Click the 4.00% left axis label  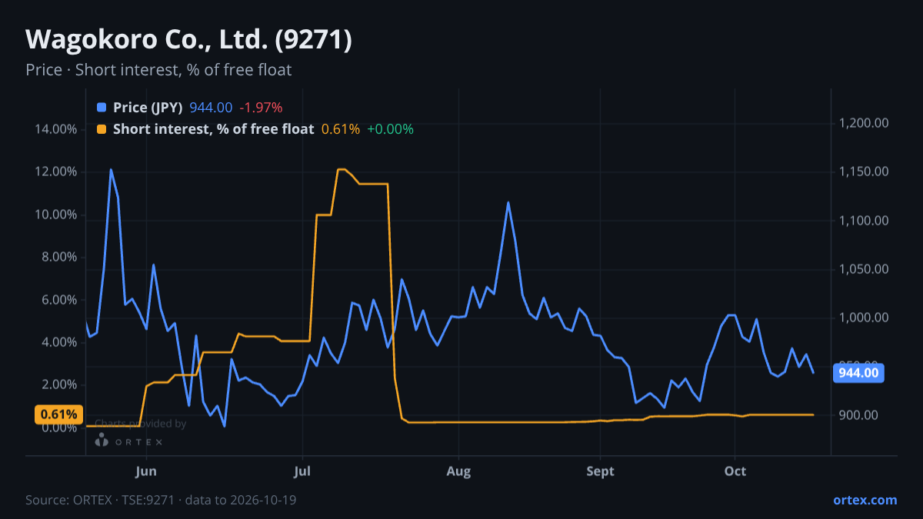click(x=59, y=342)
